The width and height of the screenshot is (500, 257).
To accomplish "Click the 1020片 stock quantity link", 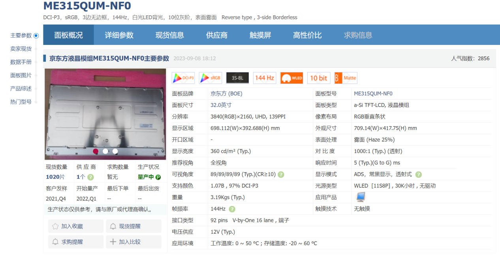I will [x=55, y=177].
